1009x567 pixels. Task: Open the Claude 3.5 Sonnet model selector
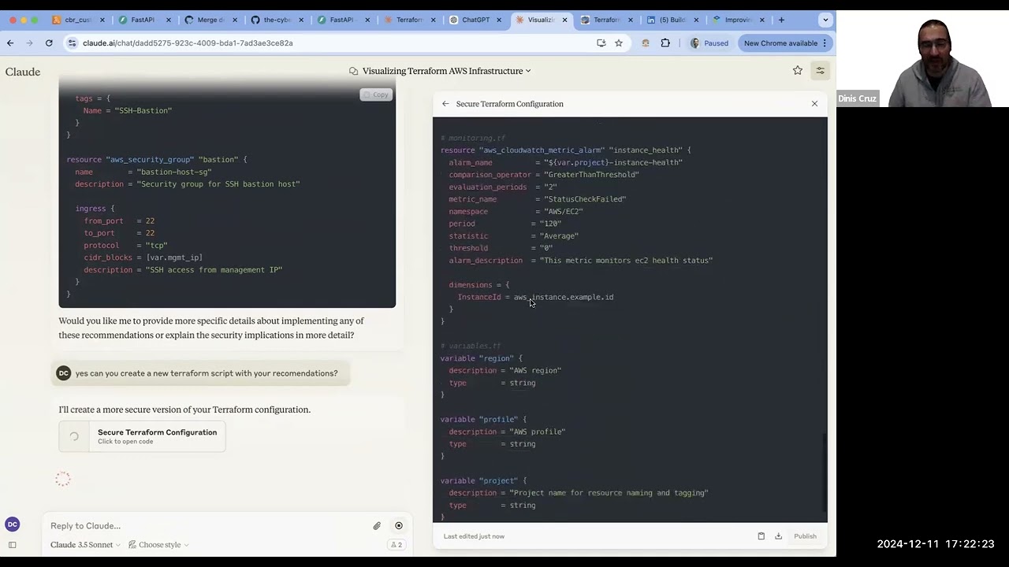coord(85,545)
